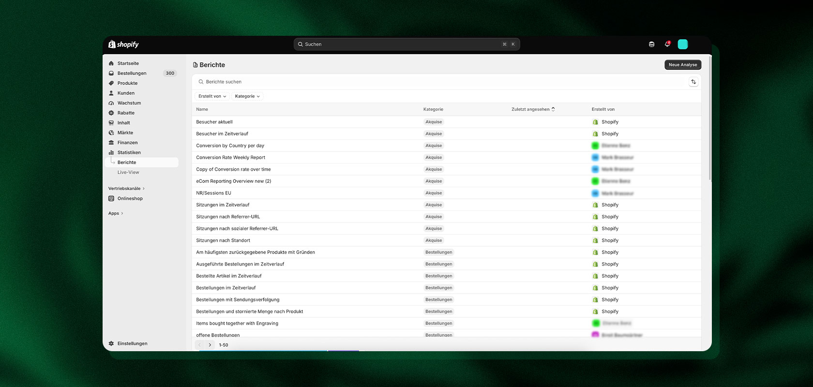Open Sitzungen nach sozialer Referrer-URL report
The height and width of the screenshot is (387, 813).
point(237,229)
